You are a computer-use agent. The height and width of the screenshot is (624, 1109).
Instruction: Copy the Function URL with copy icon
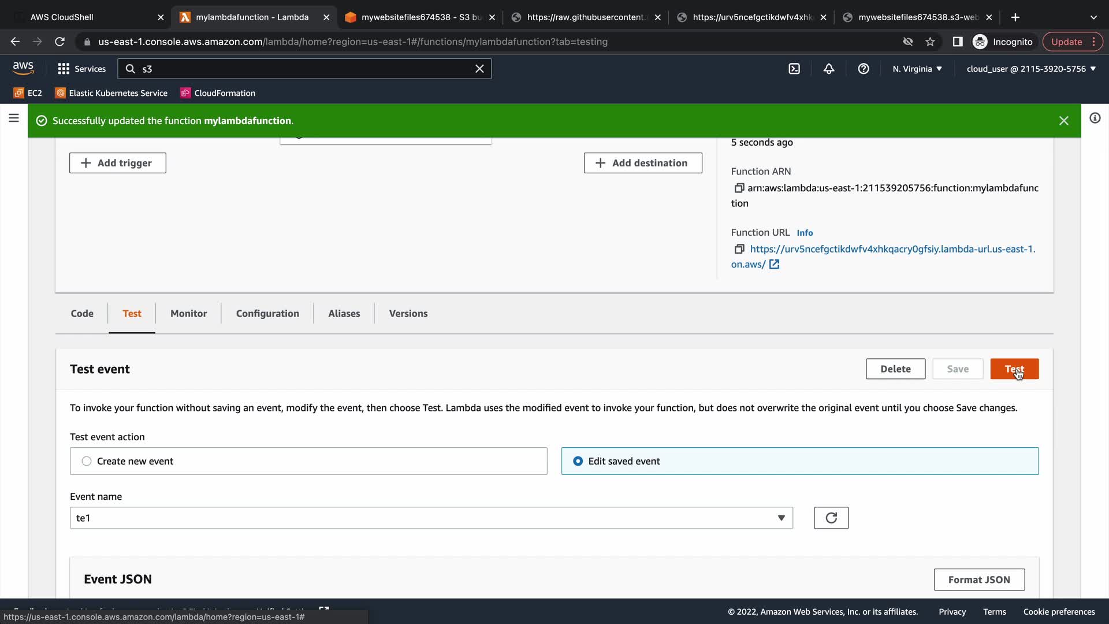pos(739,249)
